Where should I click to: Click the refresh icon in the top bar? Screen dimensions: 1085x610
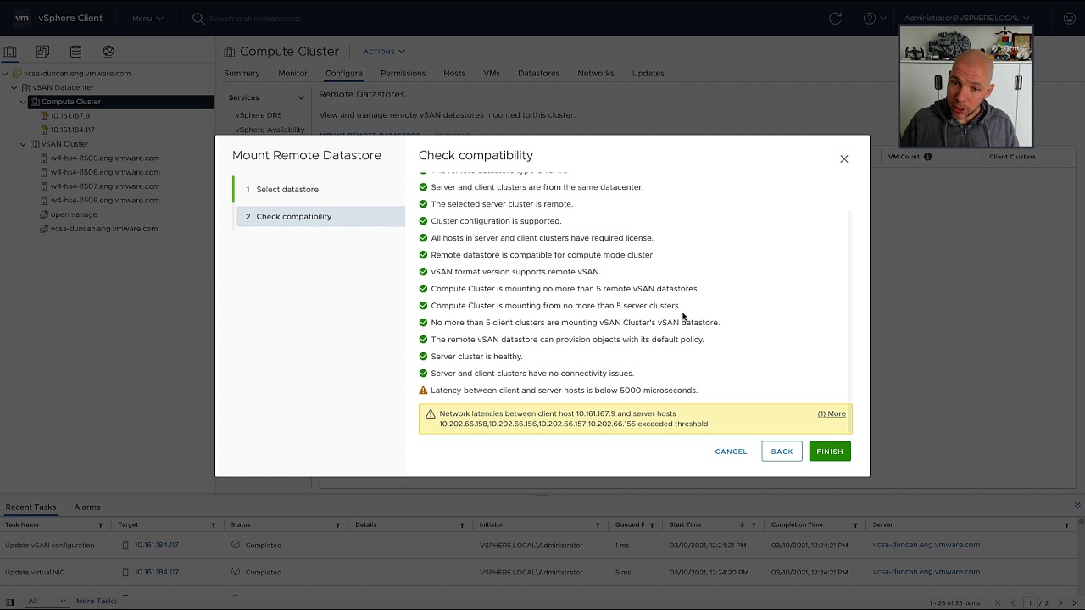click(835, 18)
